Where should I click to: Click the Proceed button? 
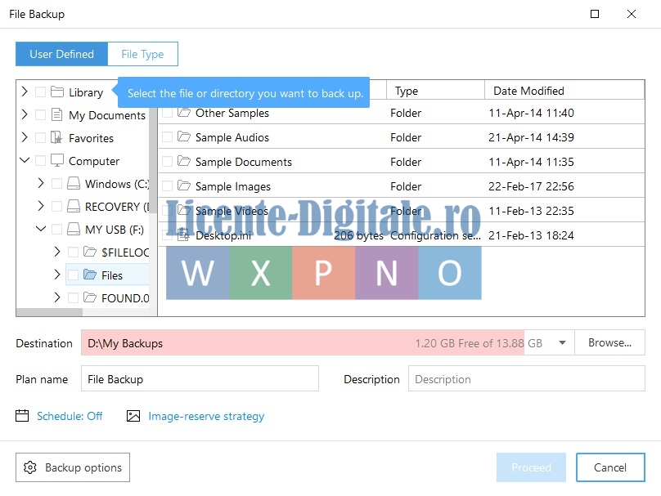pyautogui.click(x=531, y=467)
